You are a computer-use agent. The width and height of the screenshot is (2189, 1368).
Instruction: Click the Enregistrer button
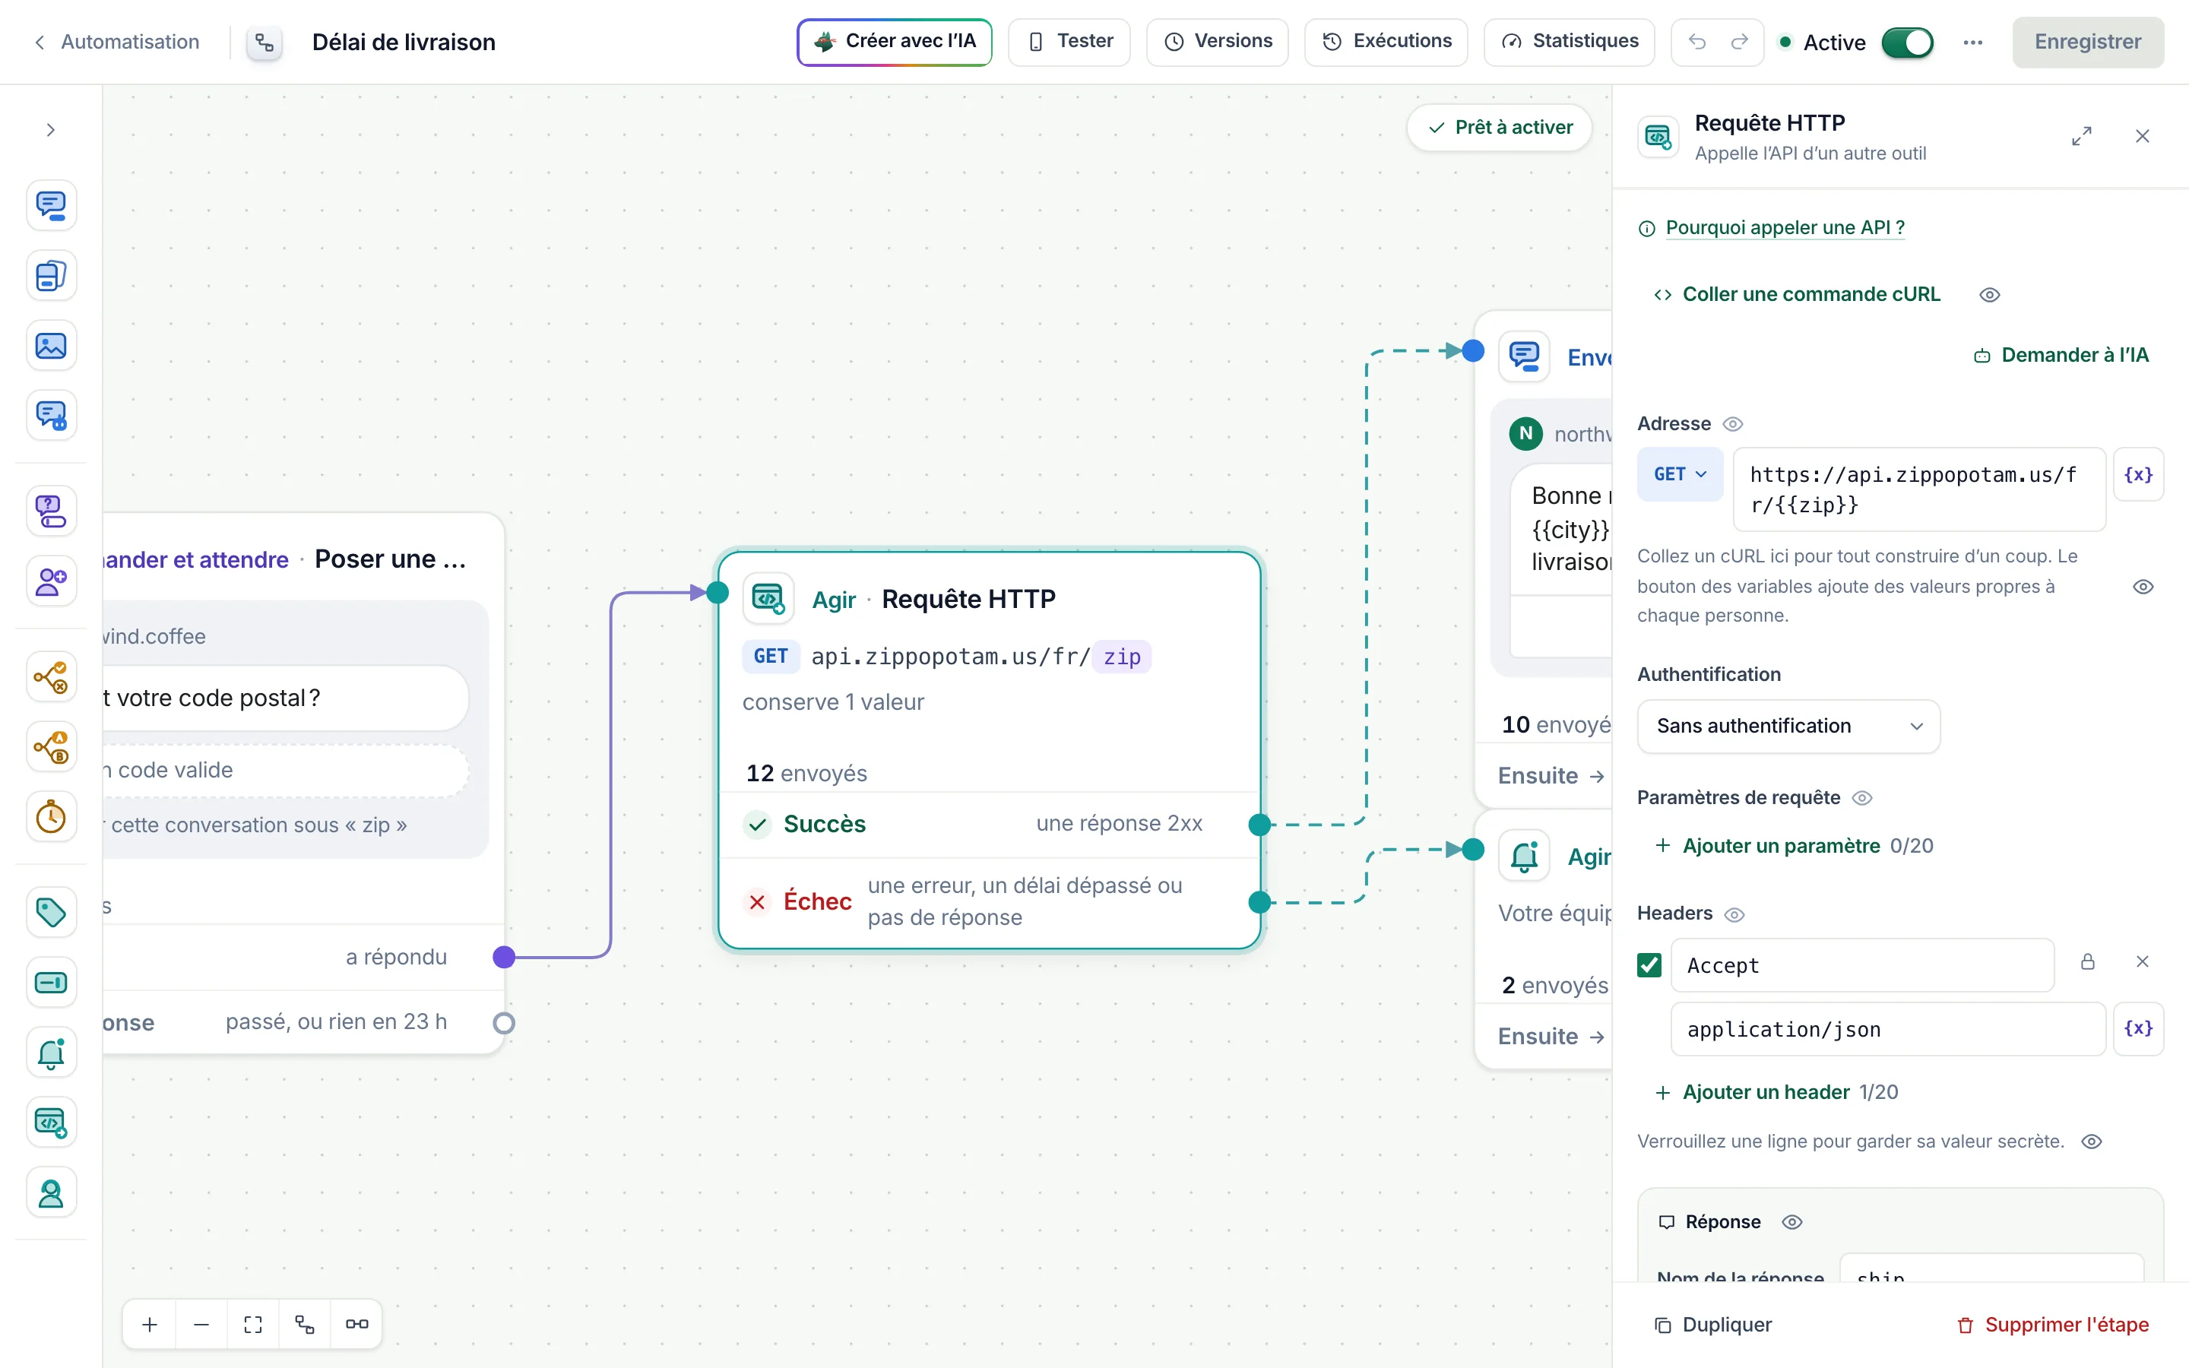pyautogui.click(x=2088, y=42)
